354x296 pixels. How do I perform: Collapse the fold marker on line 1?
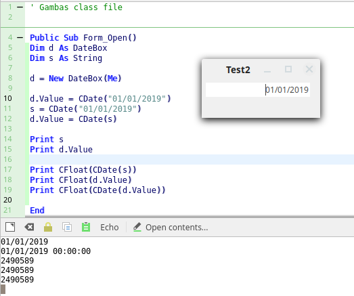point(20,7)
